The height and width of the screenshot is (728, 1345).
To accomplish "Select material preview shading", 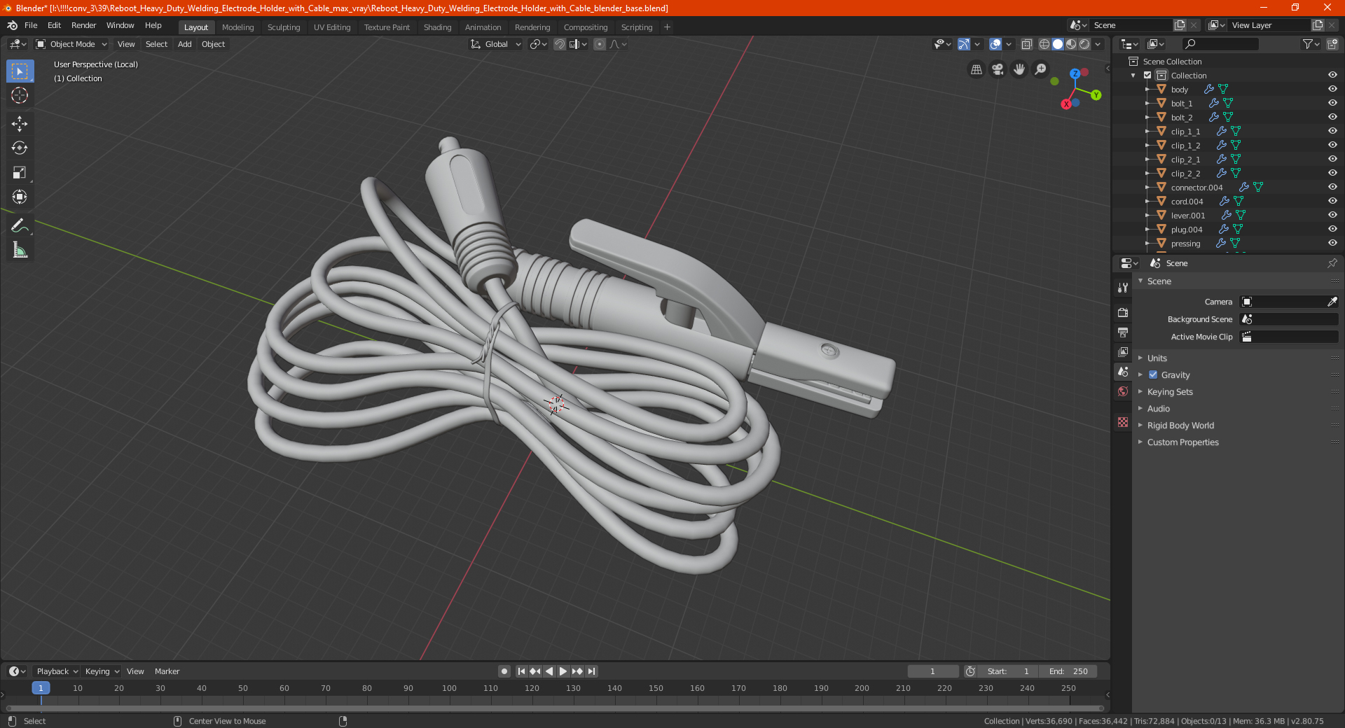I will [1071, 44].
